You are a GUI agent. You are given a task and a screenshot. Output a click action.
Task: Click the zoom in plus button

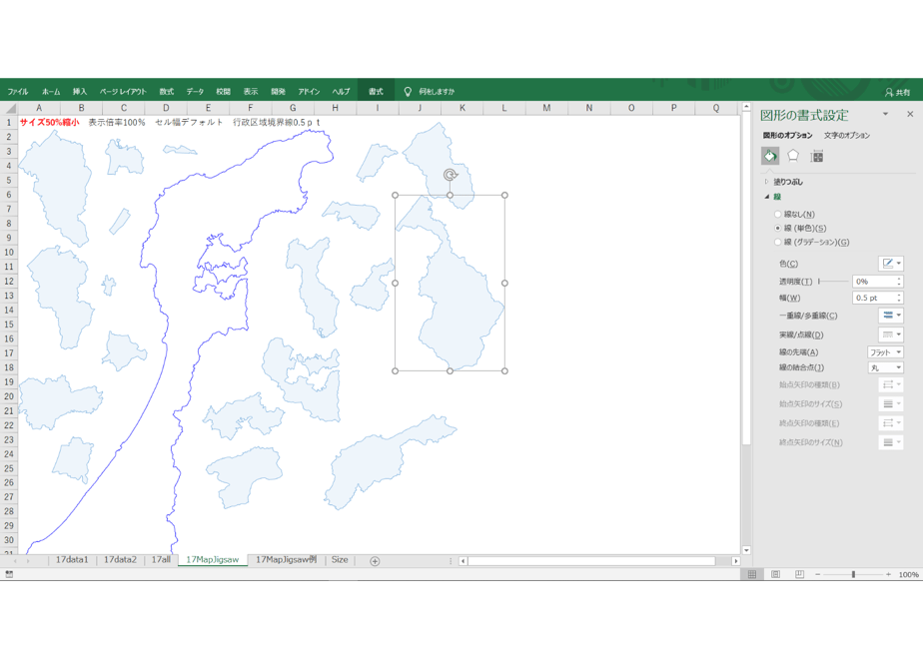[x=888, y=574]
